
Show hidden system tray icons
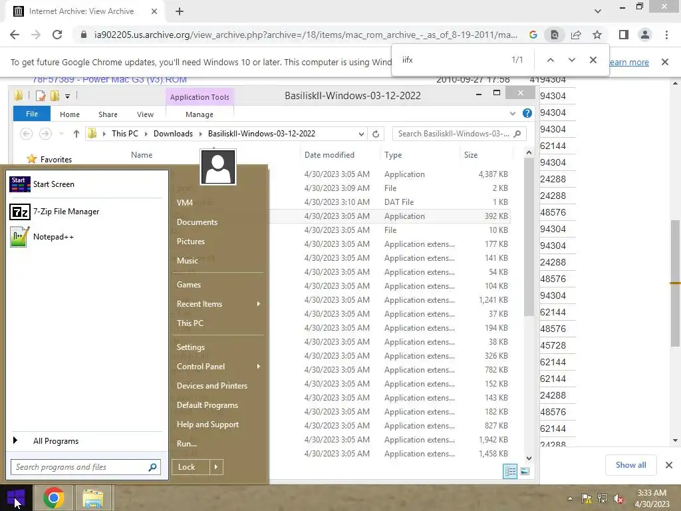570,498
